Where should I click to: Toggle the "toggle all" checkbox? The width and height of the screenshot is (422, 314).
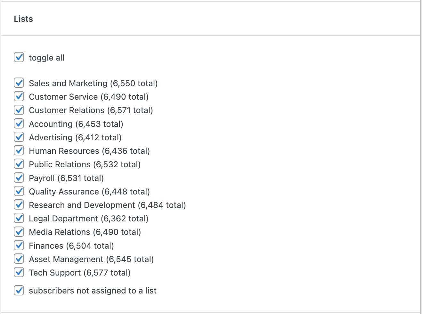19,57
